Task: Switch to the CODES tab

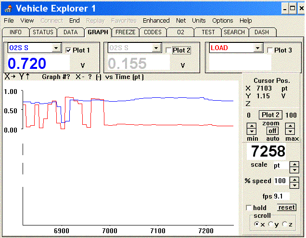Action: [x=153, y=32]
